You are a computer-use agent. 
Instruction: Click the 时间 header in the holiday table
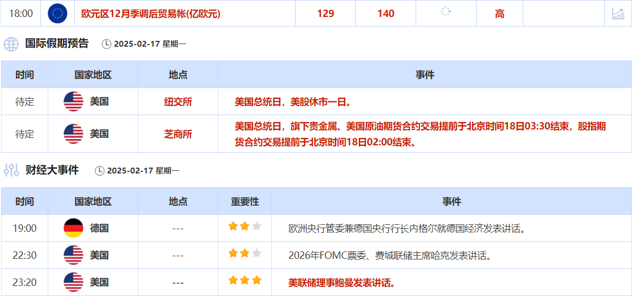[24, 75]
